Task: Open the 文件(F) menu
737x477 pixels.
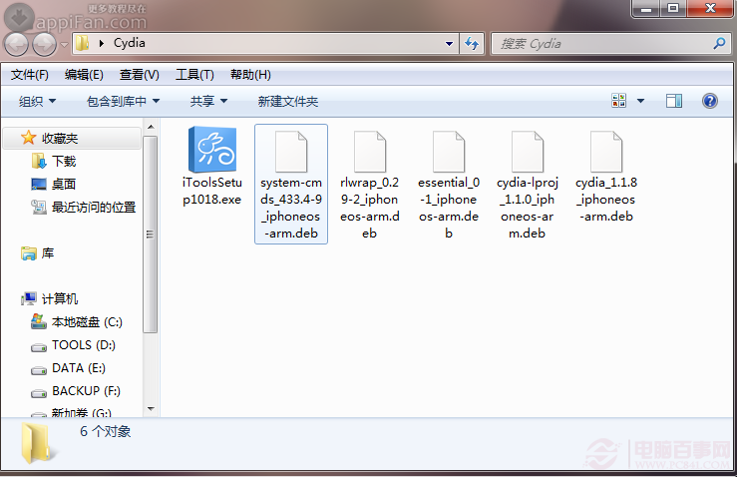Action: coord(30,75)
